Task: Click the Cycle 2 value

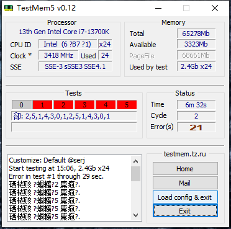Action: point(196,116)
